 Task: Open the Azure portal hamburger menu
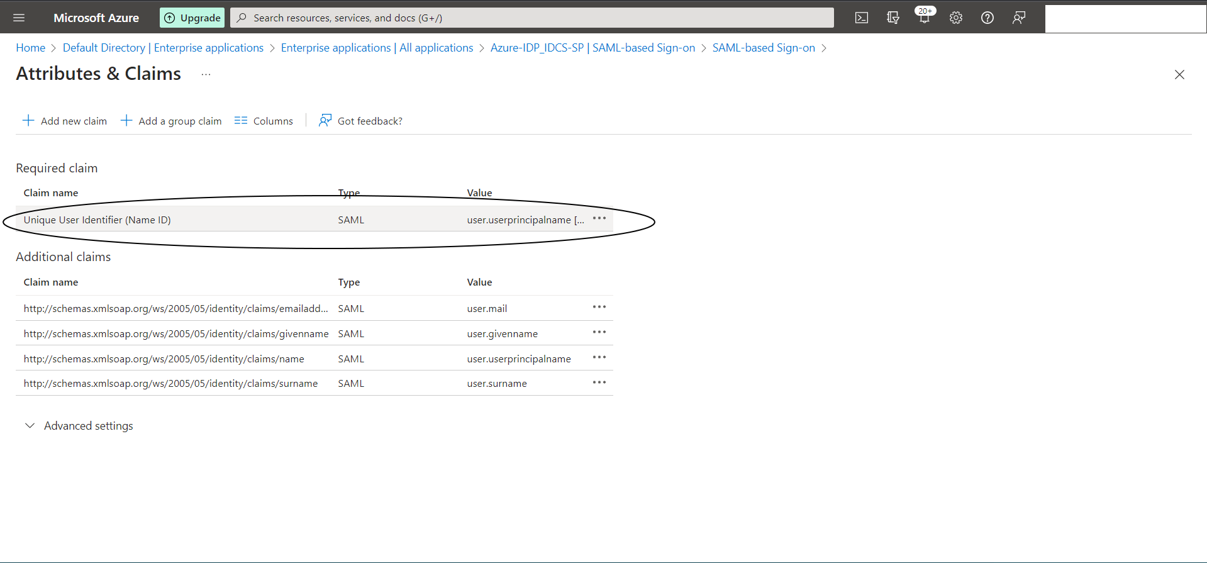pyautogui.click(x=19, y=18)
